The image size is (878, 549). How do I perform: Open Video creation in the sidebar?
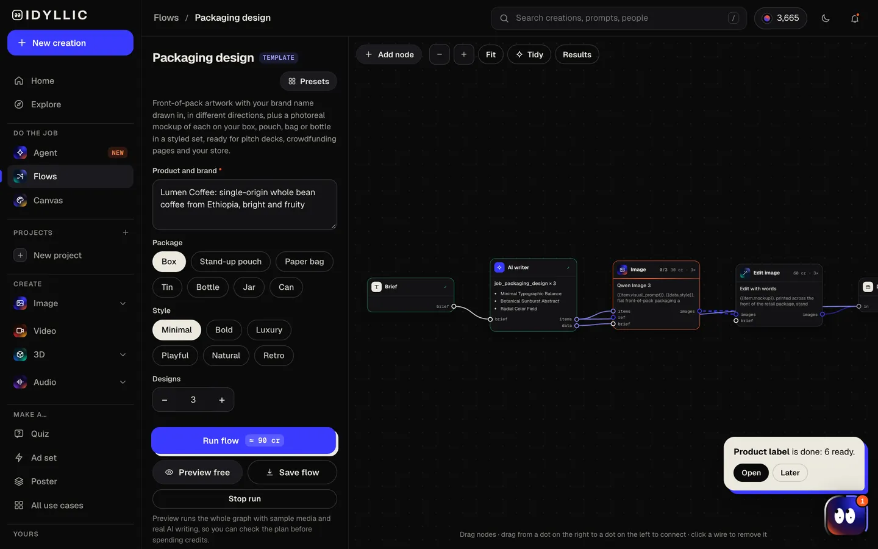click(70, 331)
